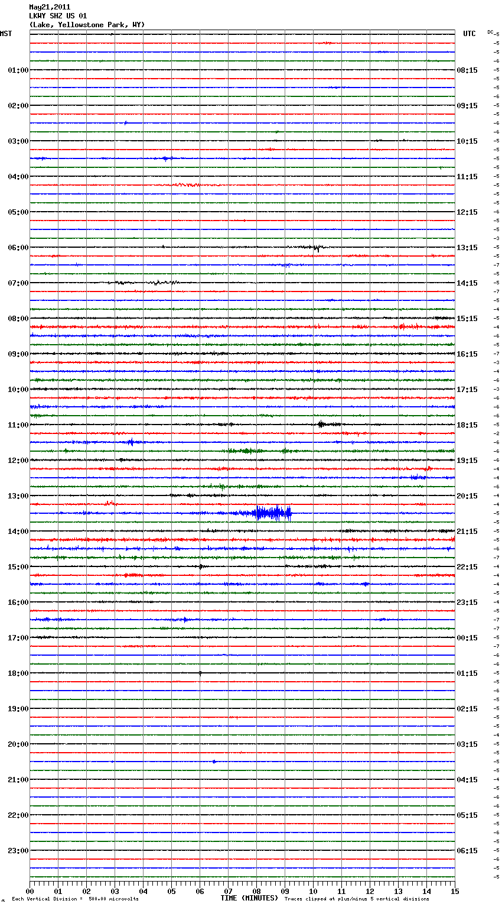Click the 12:15 UTC time label
This screenshot has height=907, width=502.
click(x=467, y=212)
